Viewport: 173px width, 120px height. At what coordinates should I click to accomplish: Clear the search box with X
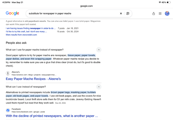click(x=121, y=14)
